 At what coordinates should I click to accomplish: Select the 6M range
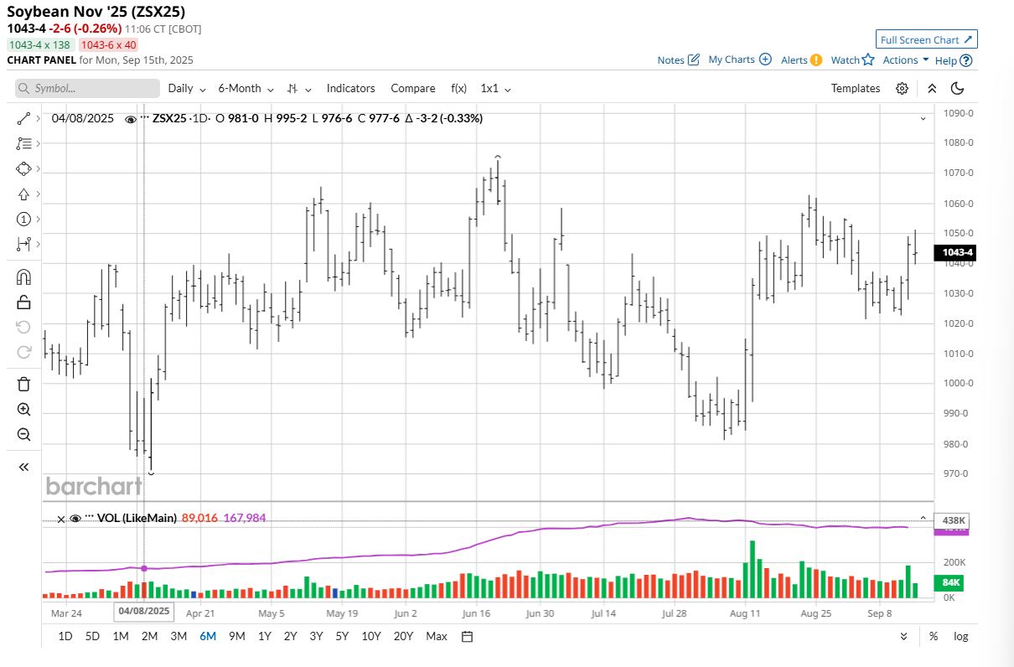(x=208, y=636)
